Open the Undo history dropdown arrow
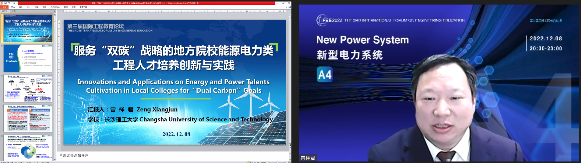The image size is (581, 163). 11,3
